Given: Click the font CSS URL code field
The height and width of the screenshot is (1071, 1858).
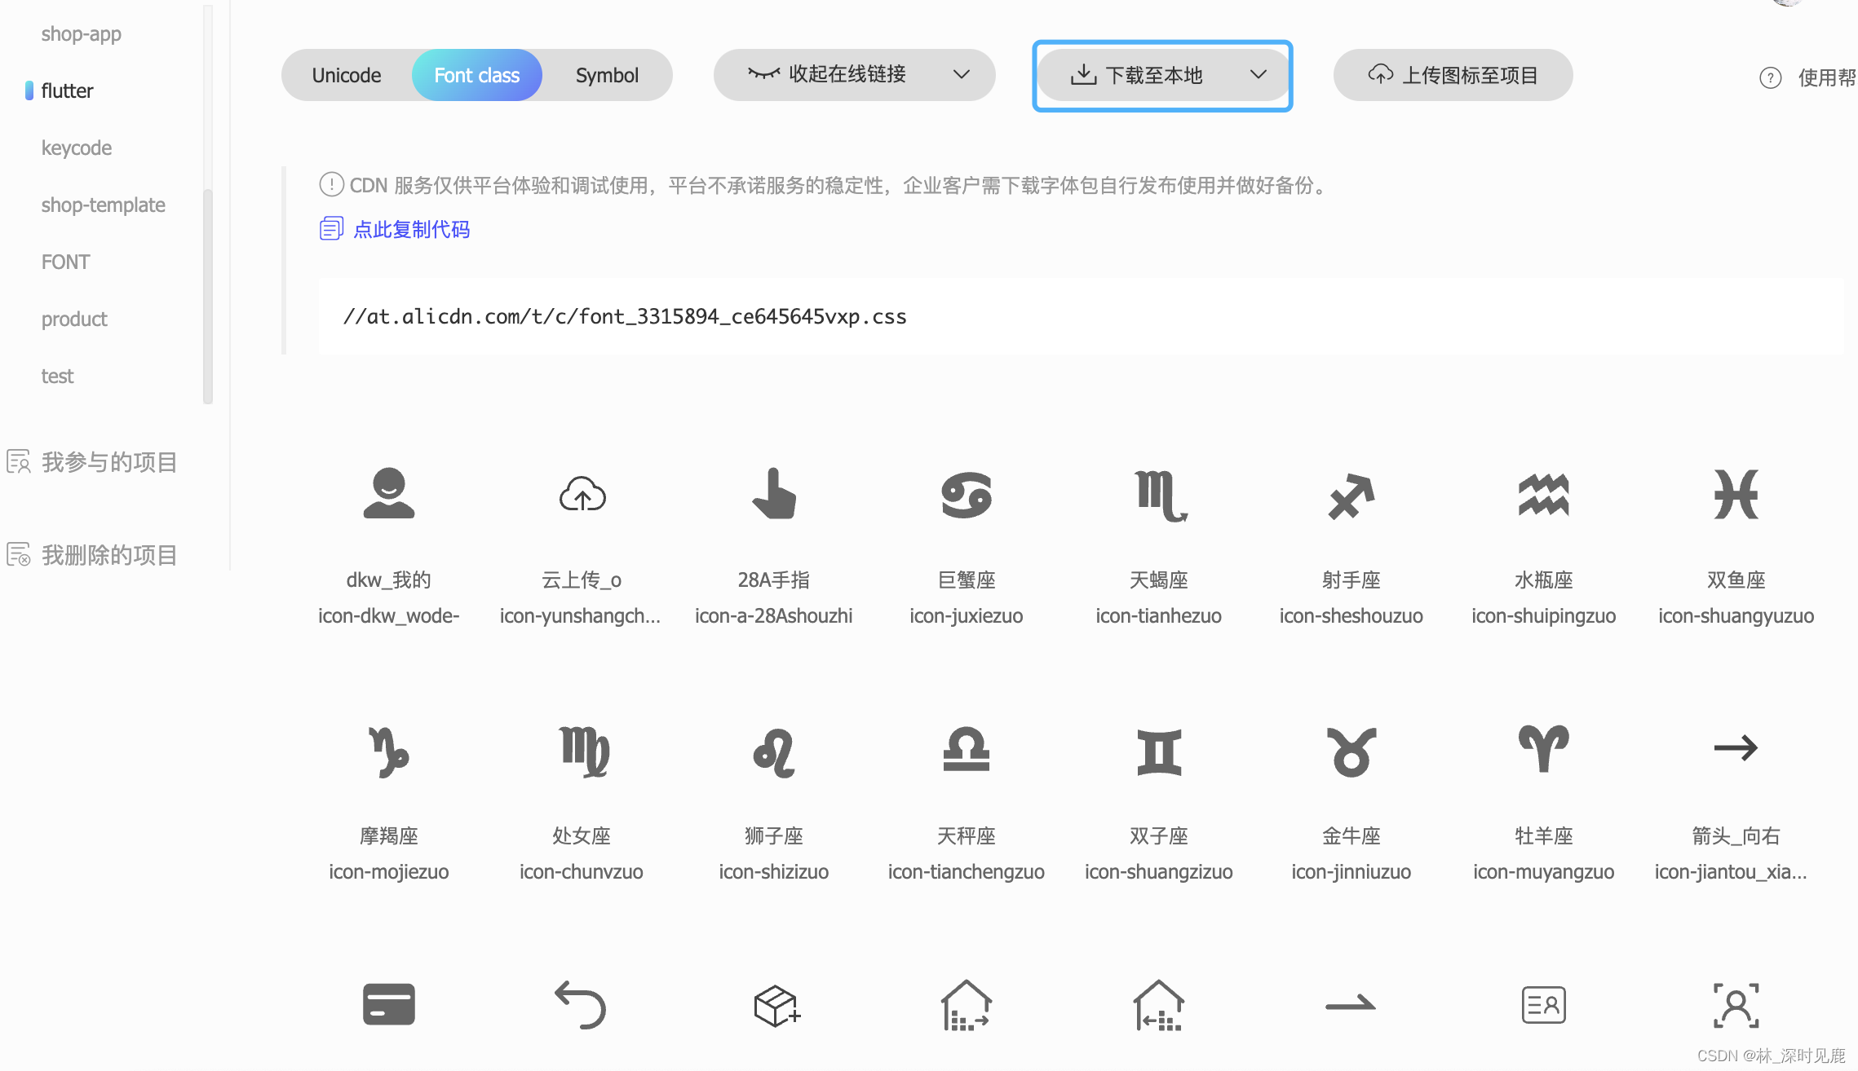Looking at the screenshot, I should [x=1081, y=316].
